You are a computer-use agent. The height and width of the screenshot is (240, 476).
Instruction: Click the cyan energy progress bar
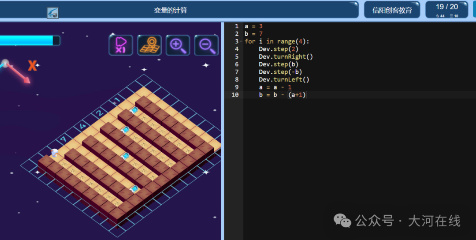(30, 41)
